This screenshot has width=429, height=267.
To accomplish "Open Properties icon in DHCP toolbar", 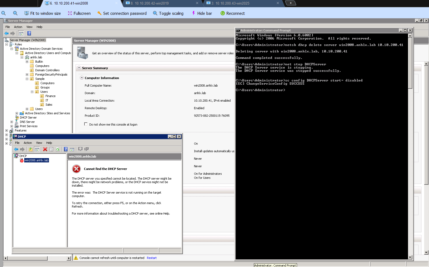I will [51, 149].
